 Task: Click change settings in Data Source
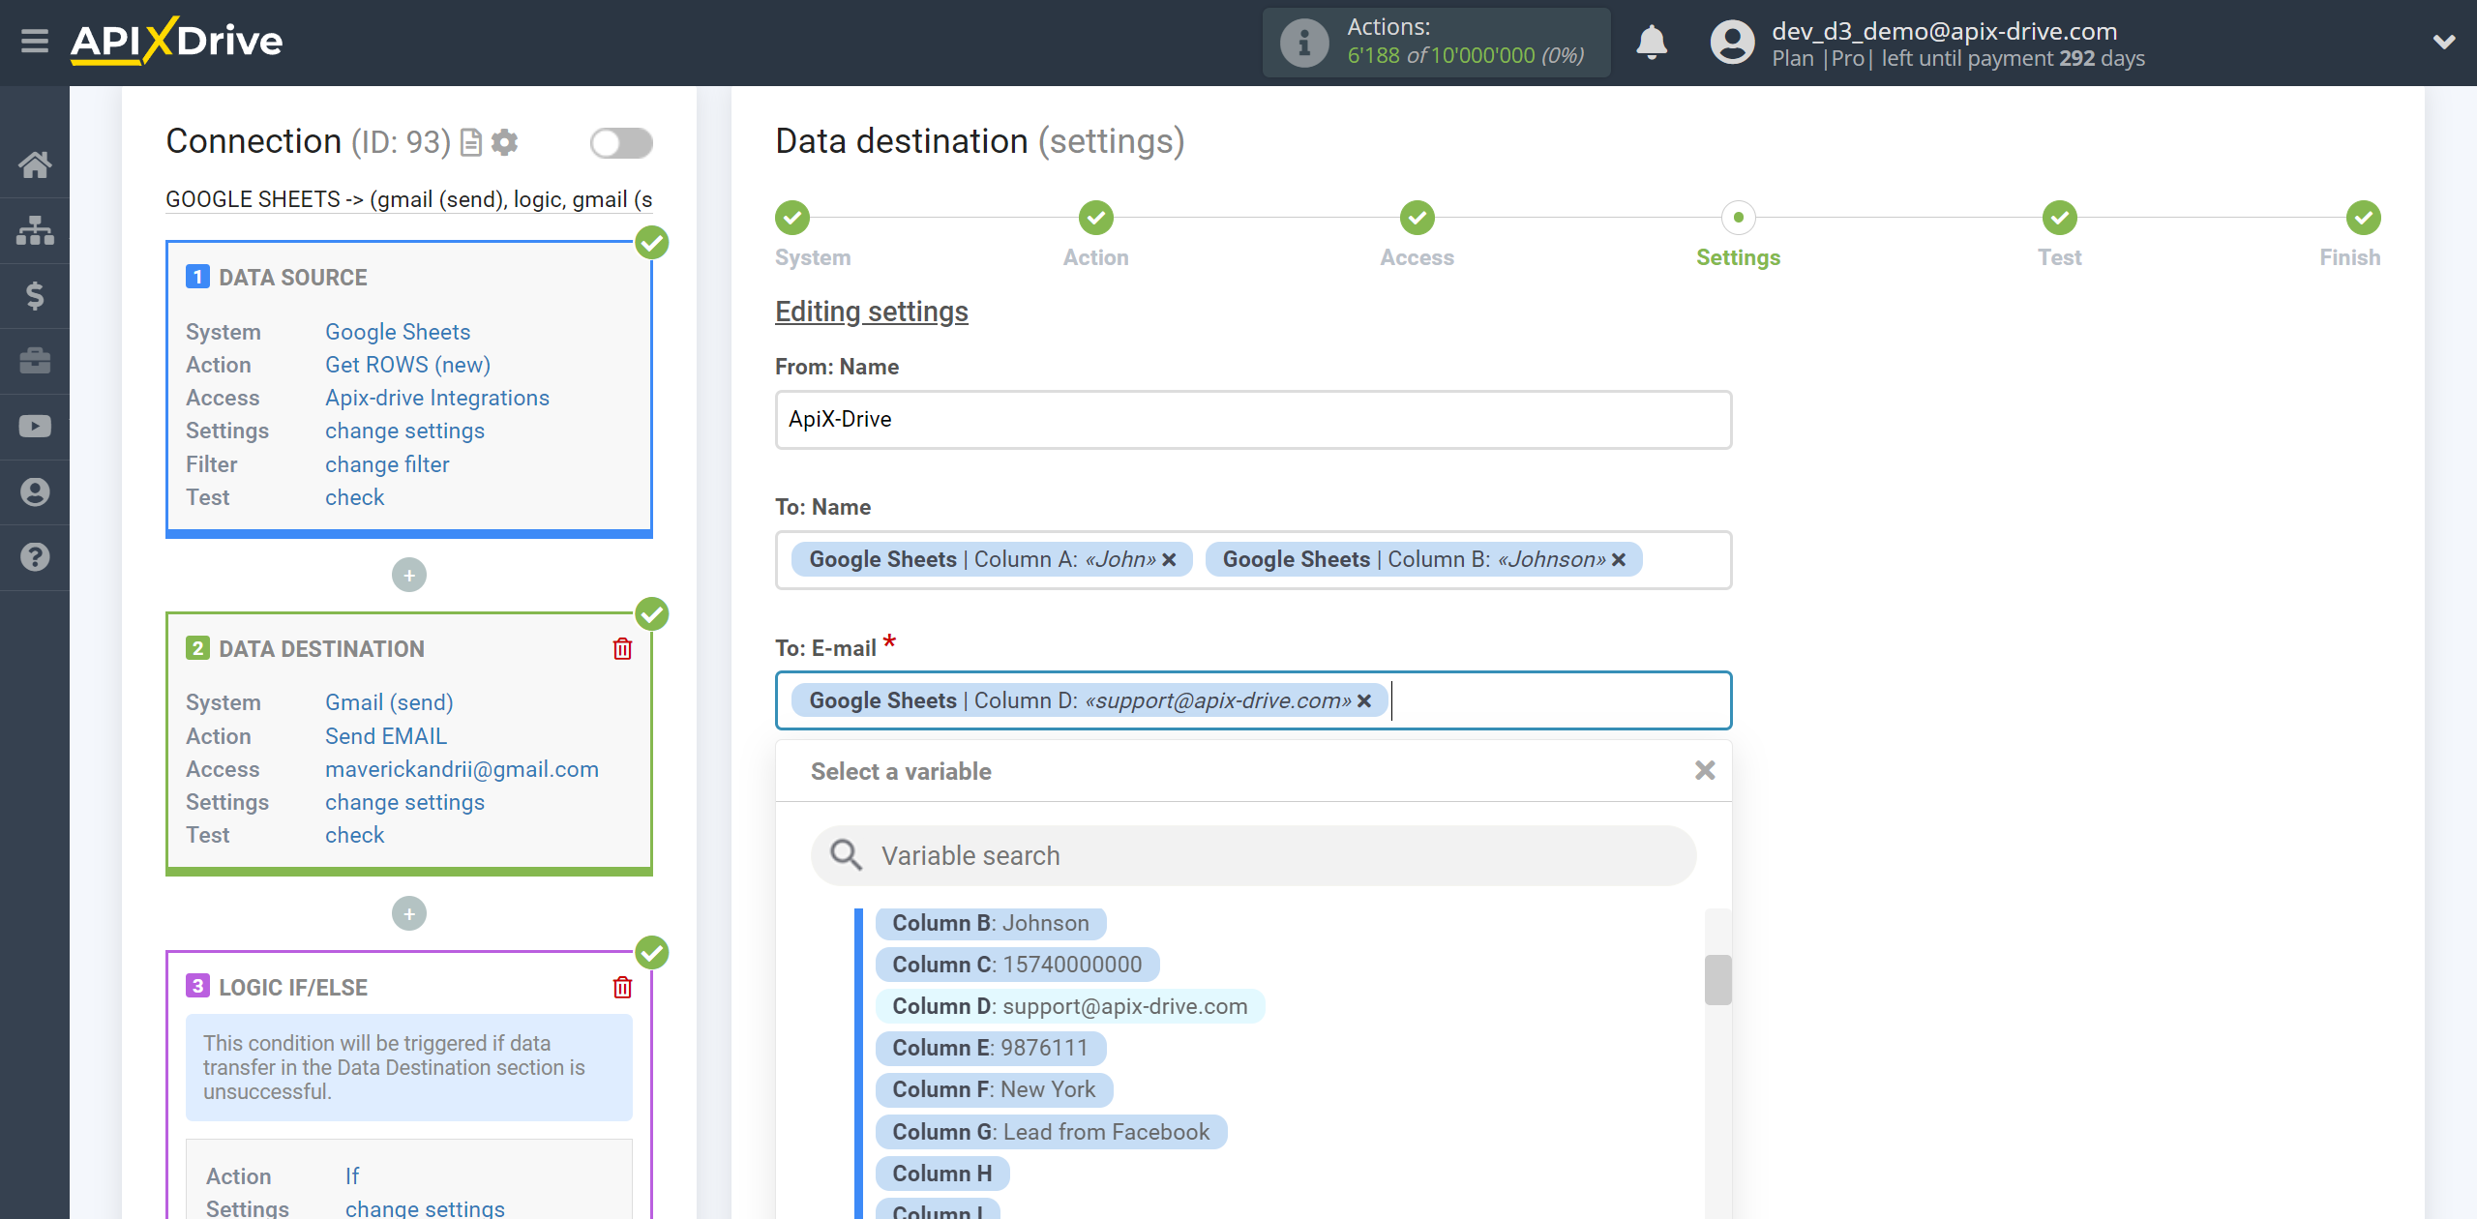tap(404, 431)
